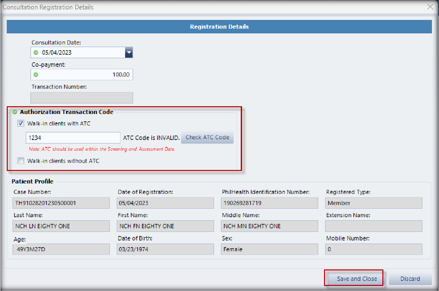
Task: Select the Last Name field
Action: [x=61, y=226]
